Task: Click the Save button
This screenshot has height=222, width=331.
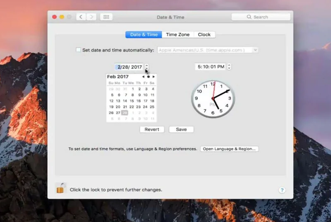Action: tap(181, 129)
